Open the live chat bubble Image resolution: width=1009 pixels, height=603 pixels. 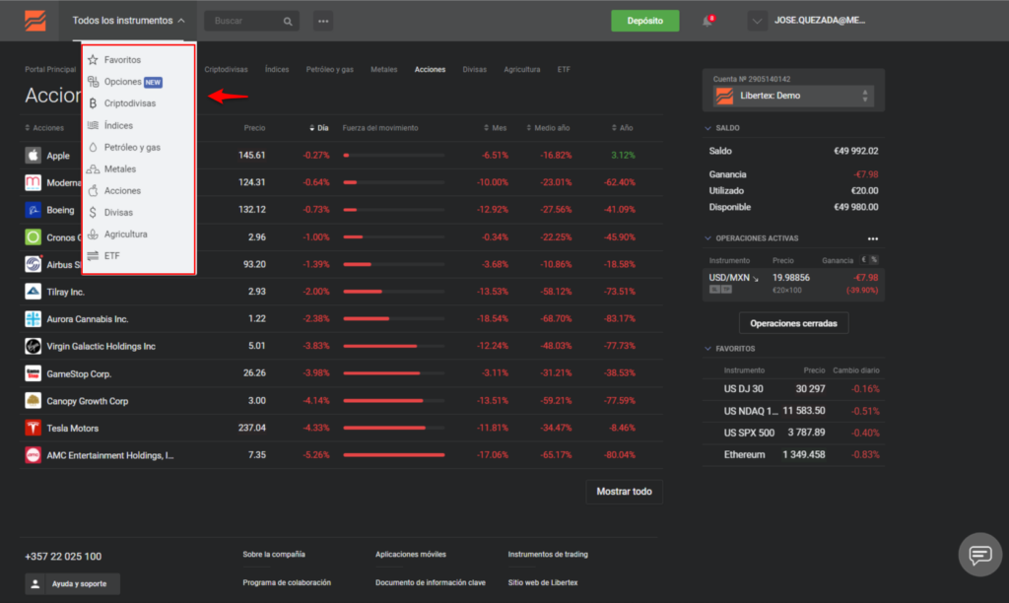click(x=980, y=554)
